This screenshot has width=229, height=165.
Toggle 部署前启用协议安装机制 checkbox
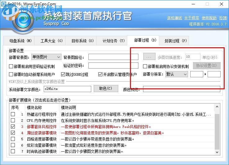click(145, 66)
